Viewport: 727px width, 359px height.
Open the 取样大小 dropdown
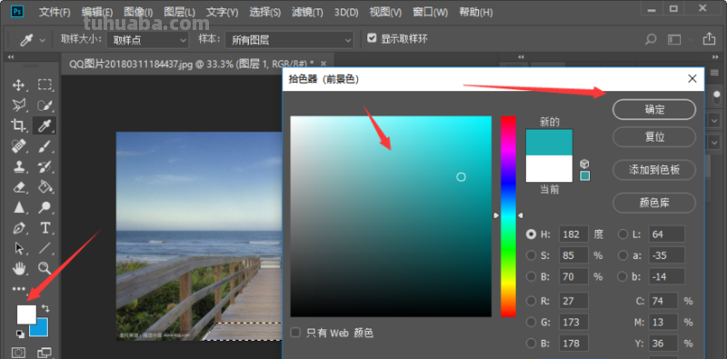(x=148, y=40)
